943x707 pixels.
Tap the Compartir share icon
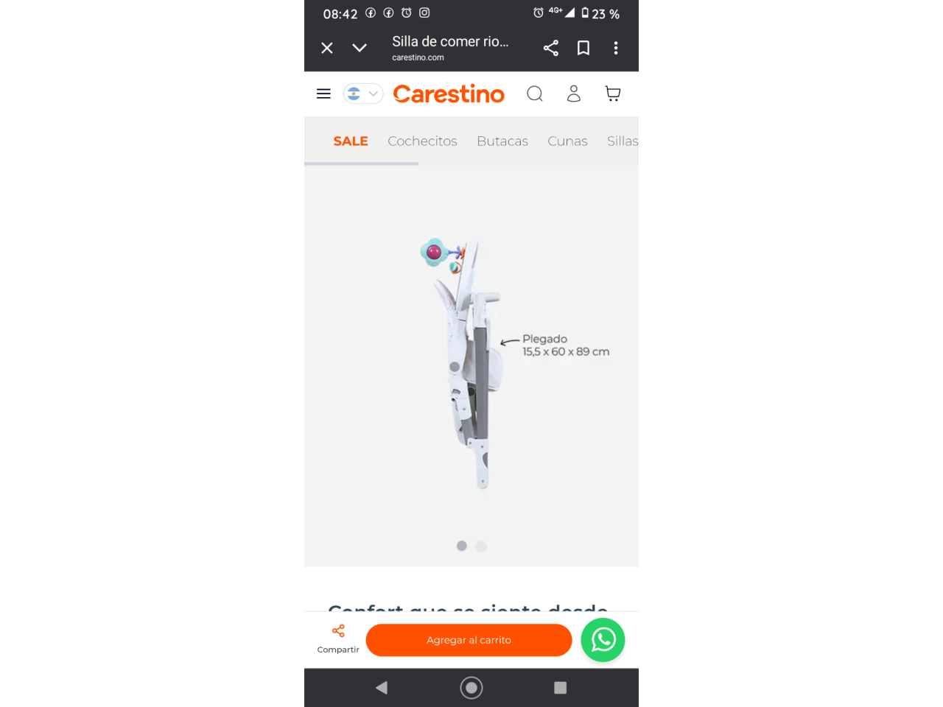tap(338, 631)
